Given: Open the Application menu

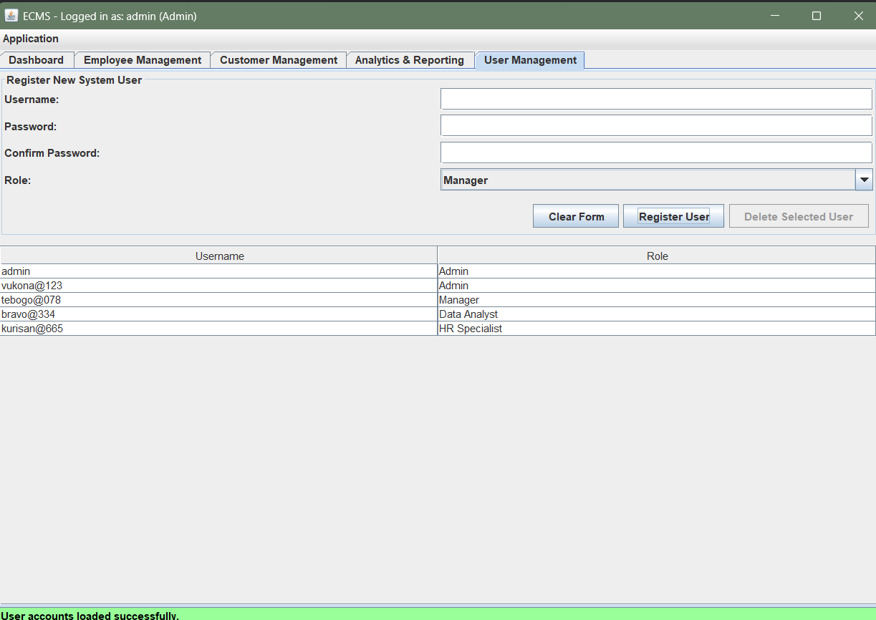Looking at the screenshot, I should pos(32,39).
